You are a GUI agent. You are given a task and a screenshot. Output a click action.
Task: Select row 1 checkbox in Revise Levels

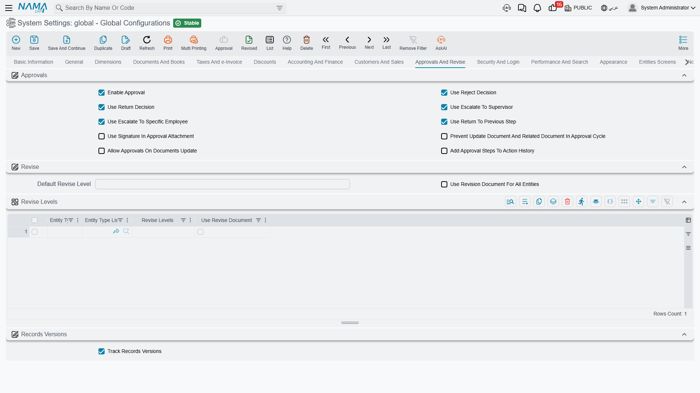pos(35,232)
